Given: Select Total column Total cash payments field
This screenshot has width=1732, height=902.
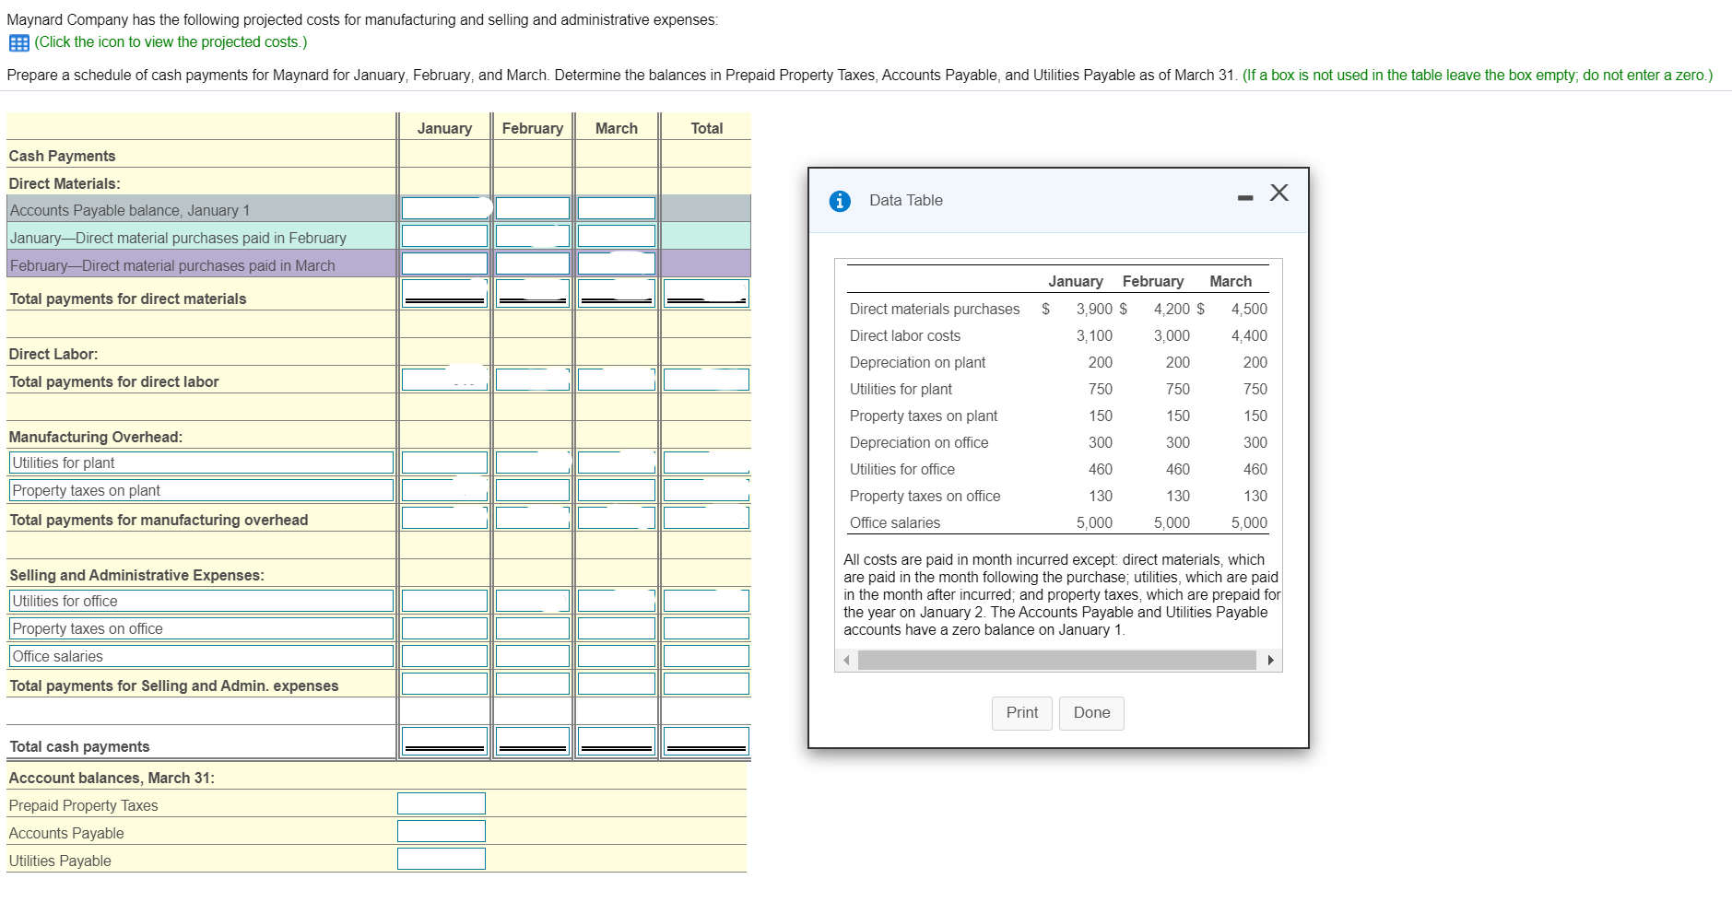Looking at the screenshot, I should pos(706,742).
